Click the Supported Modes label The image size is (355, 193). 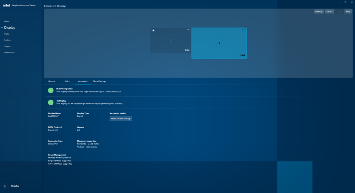coord(118,113)
